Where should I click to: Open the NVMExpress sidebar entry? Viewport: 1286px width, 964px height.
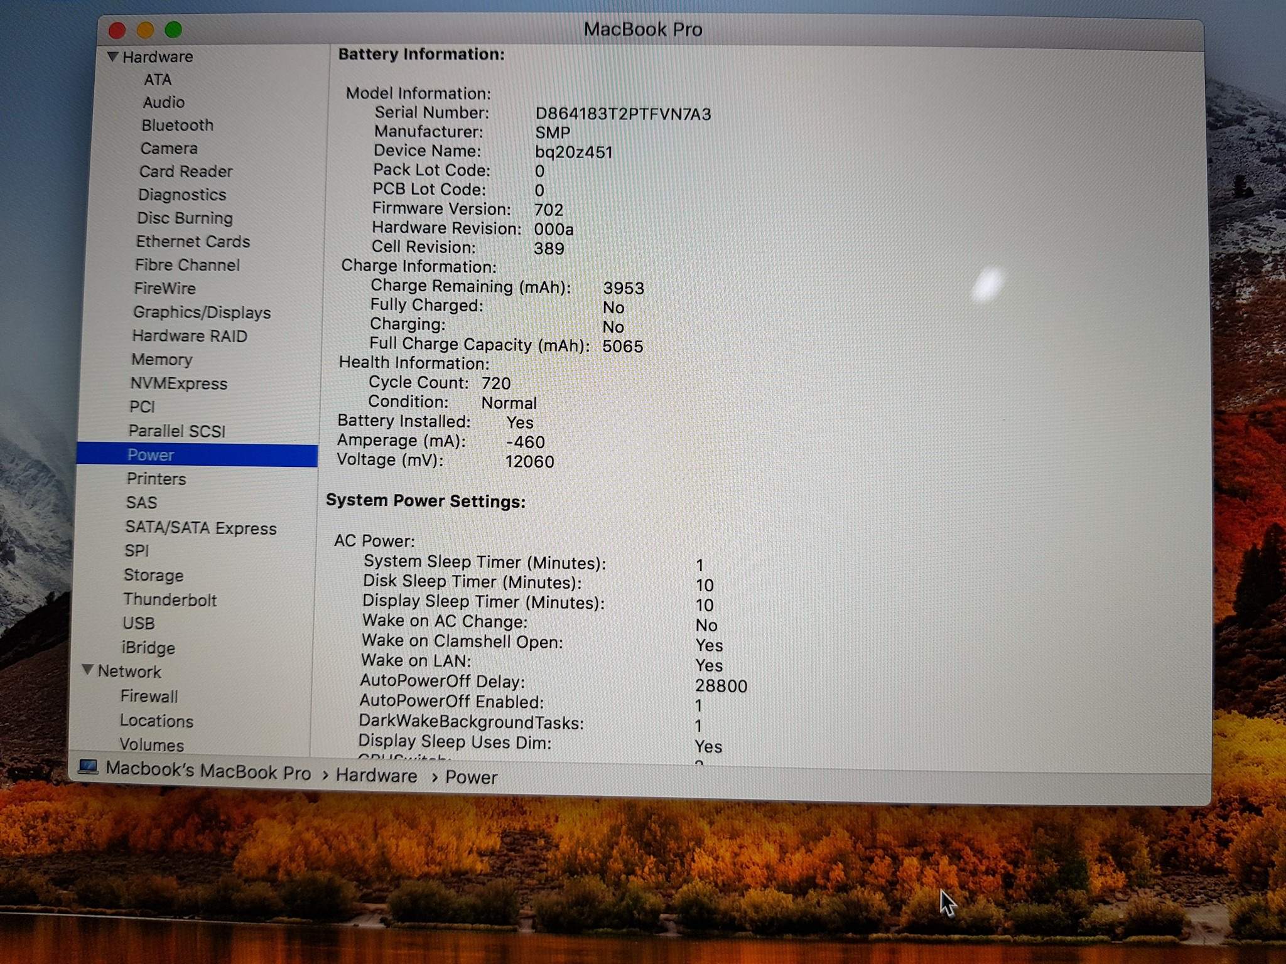(x=178, y=383)
